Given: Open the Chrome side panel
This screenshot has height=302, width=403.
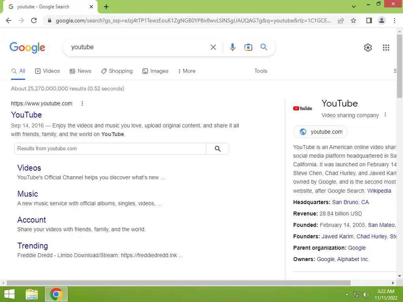Looking at the screenshot, I should [x=369, y=20].
